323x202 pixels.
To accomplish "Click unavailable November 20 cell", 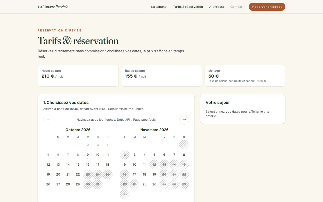I will [x=164, y=175].
